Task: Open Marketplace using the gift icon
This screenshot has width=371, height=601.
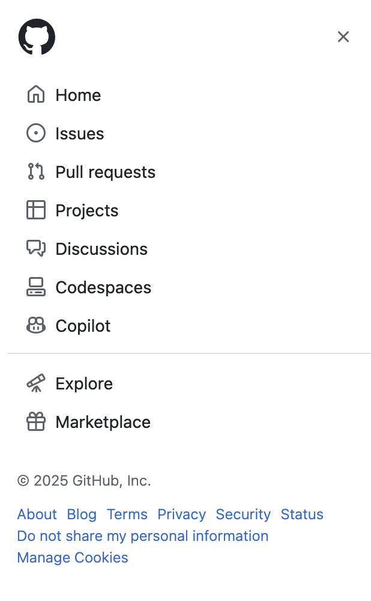Action: 36,421
